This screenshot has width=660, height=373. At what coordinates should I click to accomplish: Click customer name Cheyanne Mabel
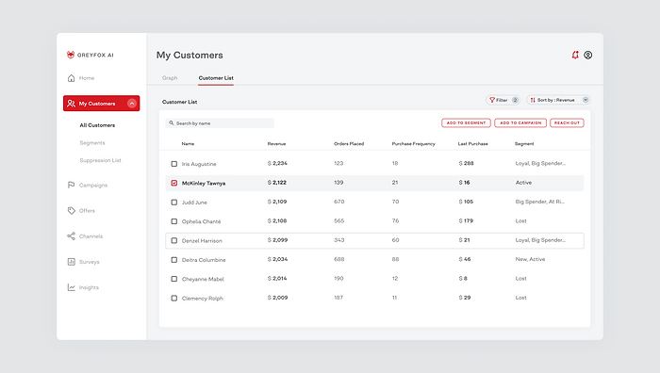[x=203, y=279]
